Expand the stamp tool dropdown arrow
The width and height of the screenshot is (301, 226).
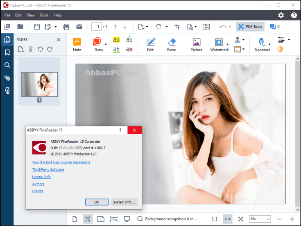[x=243, y=40]
